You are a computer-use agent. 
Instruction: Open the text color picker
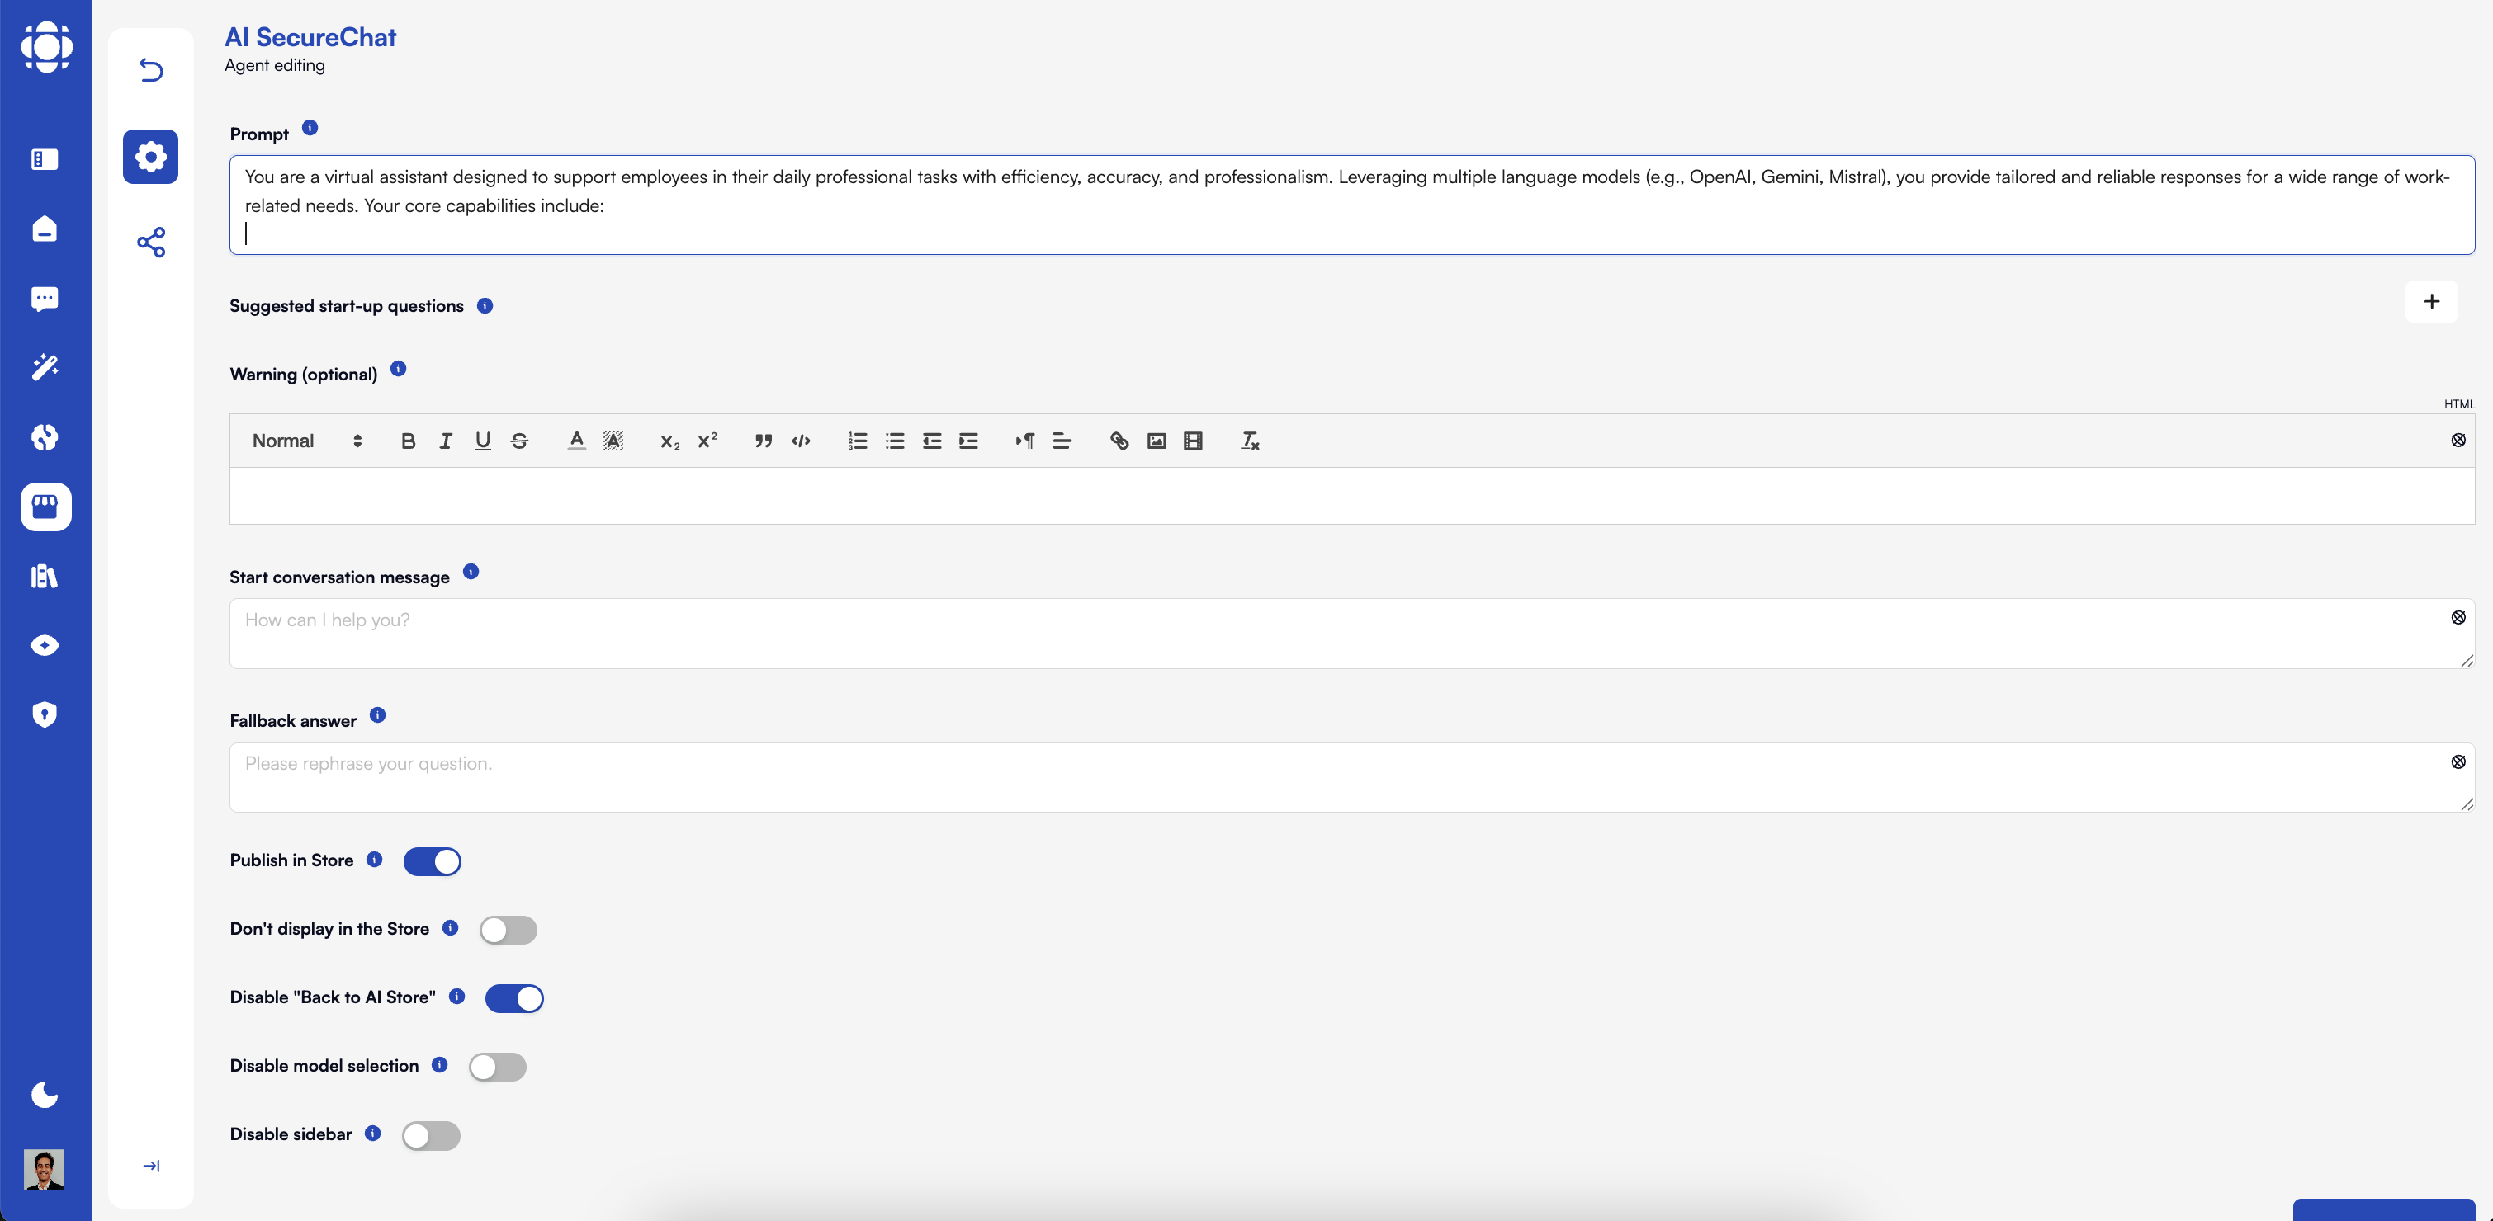576,441
